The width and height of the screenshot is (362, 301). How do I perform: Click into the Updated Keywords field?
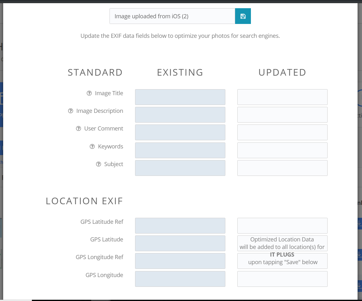(282, 150)
